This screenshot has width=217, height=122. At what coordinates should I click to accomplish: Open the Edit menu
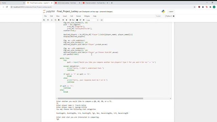pyautogui.click(x=51, y=16)
